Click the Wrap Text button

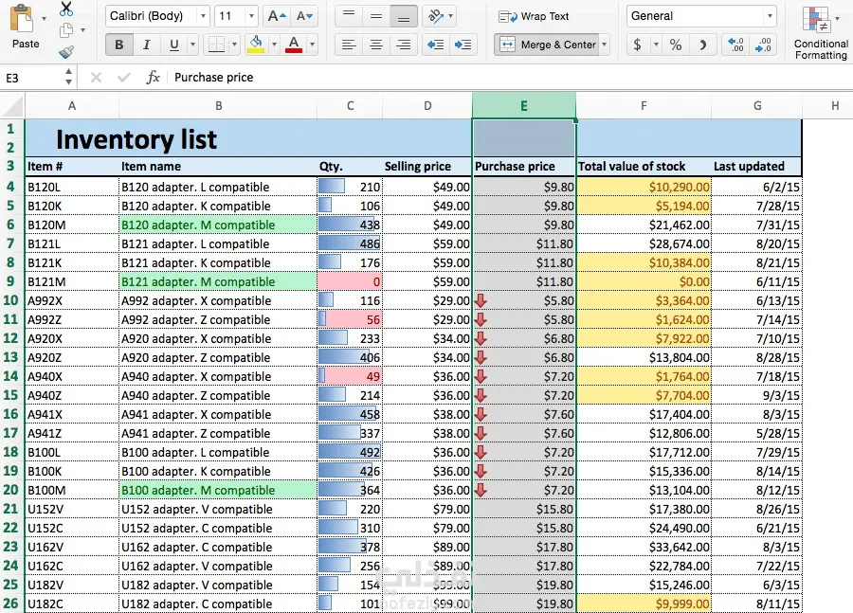(535, 16)
